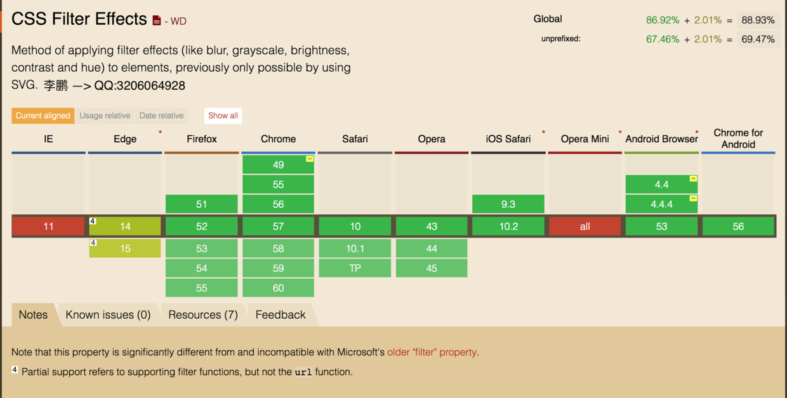Switch to Date relative view

(x=161, y=116)
